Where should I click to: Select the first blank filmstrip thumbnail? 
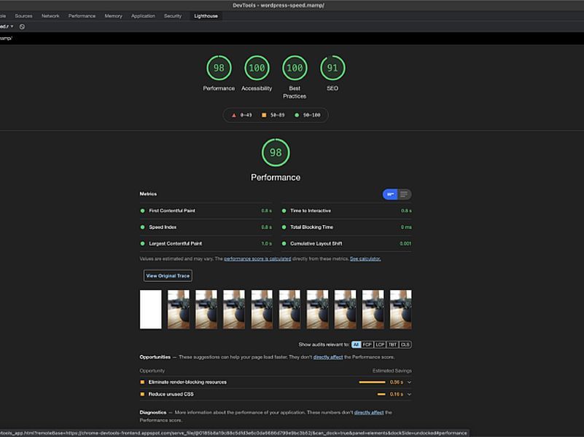pyautogui.click(x=150, y=310)
